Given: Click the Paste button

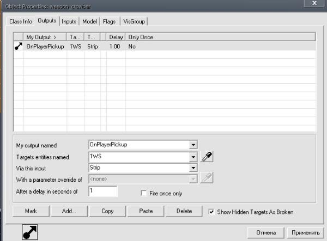Looking at the screenshot, I should pos(146,211).
